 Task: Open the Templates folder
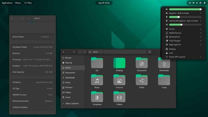coord(97,97)
